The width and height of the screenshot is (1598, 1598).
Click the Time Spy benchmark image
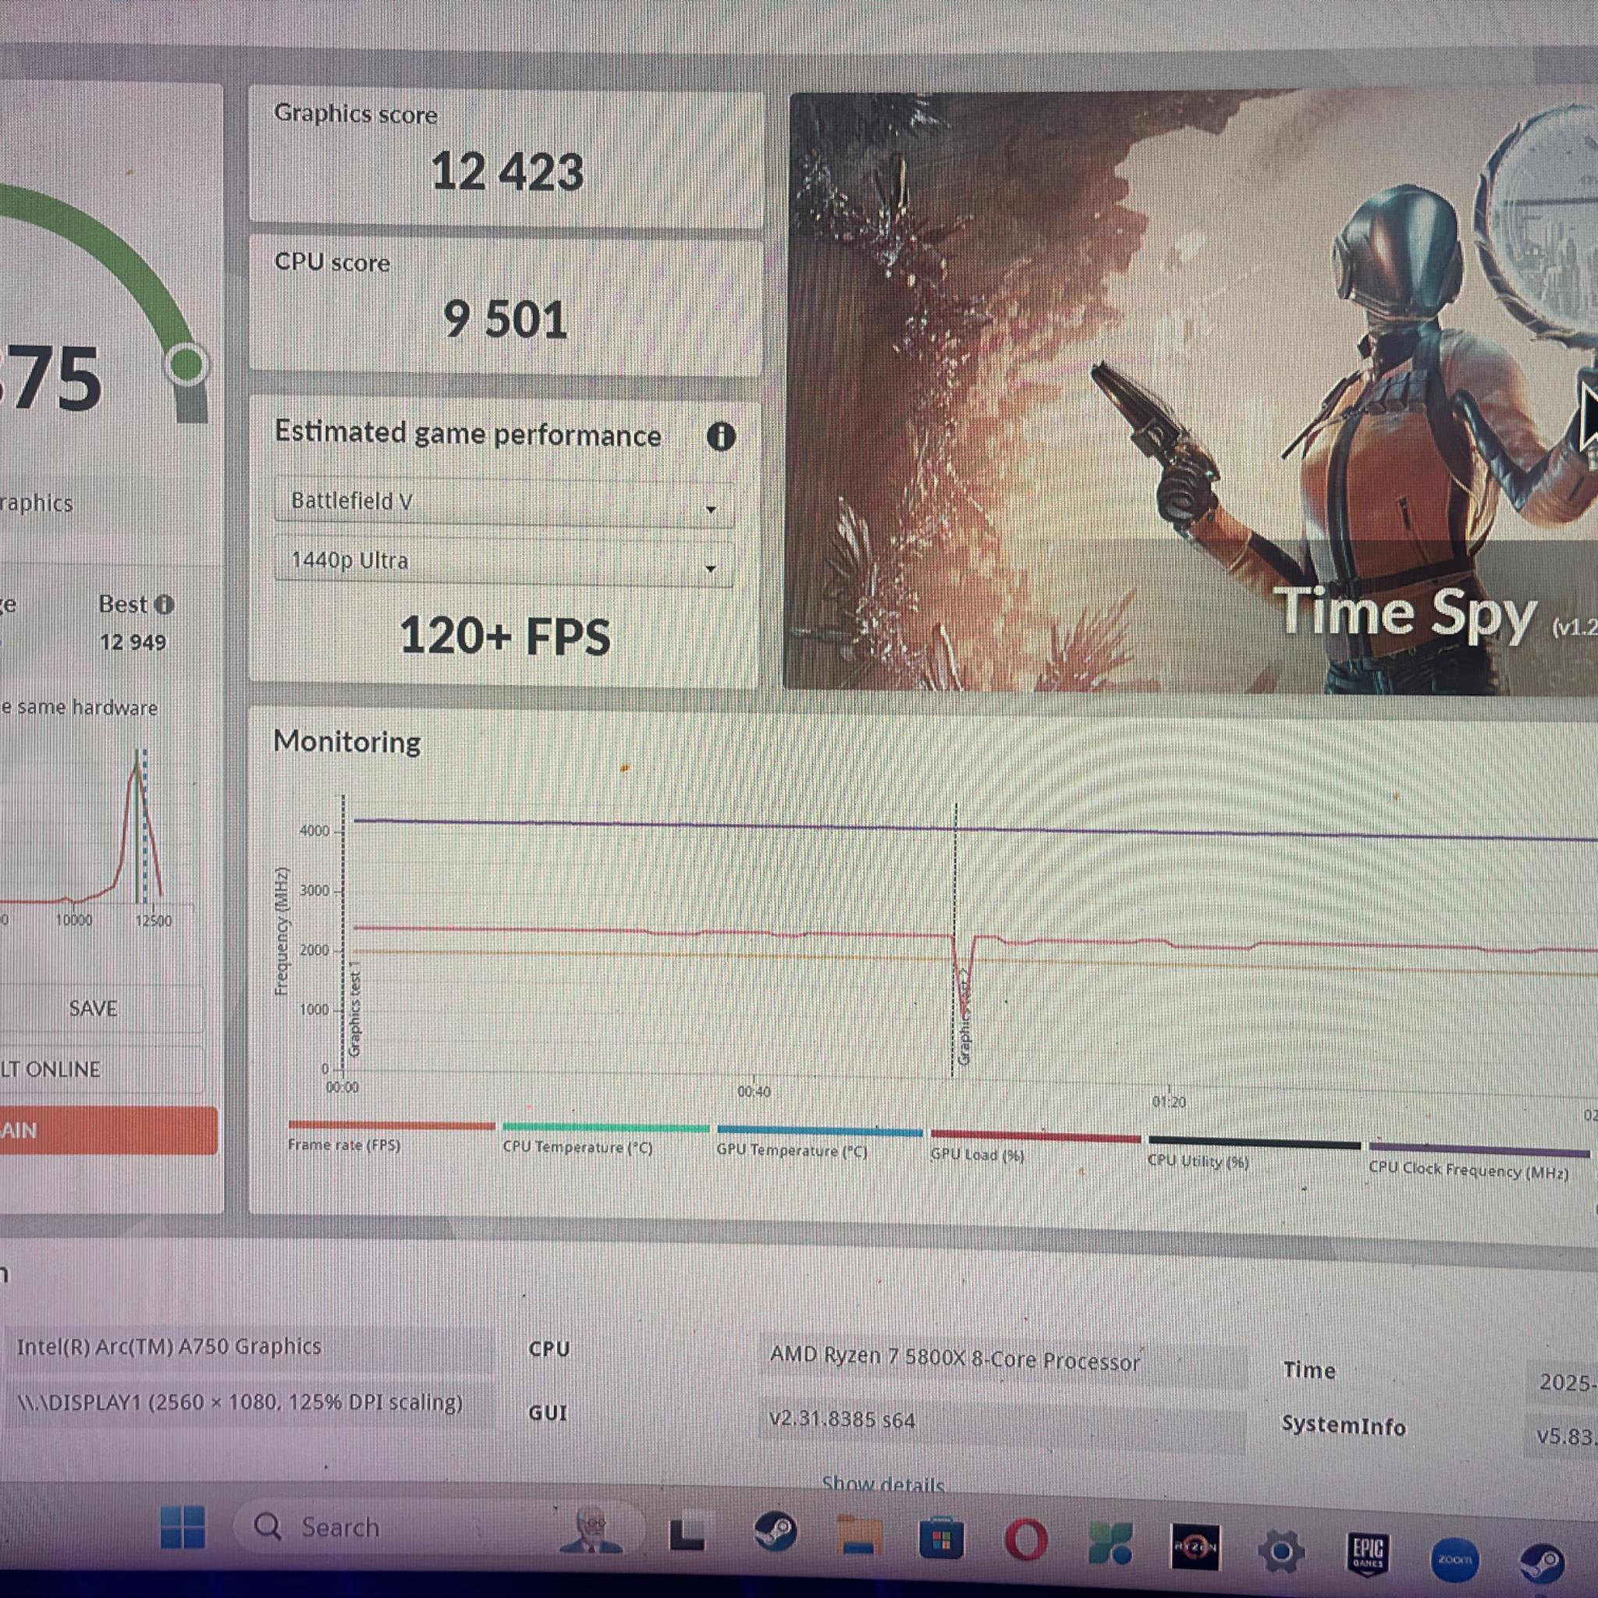coord(1189,392)
